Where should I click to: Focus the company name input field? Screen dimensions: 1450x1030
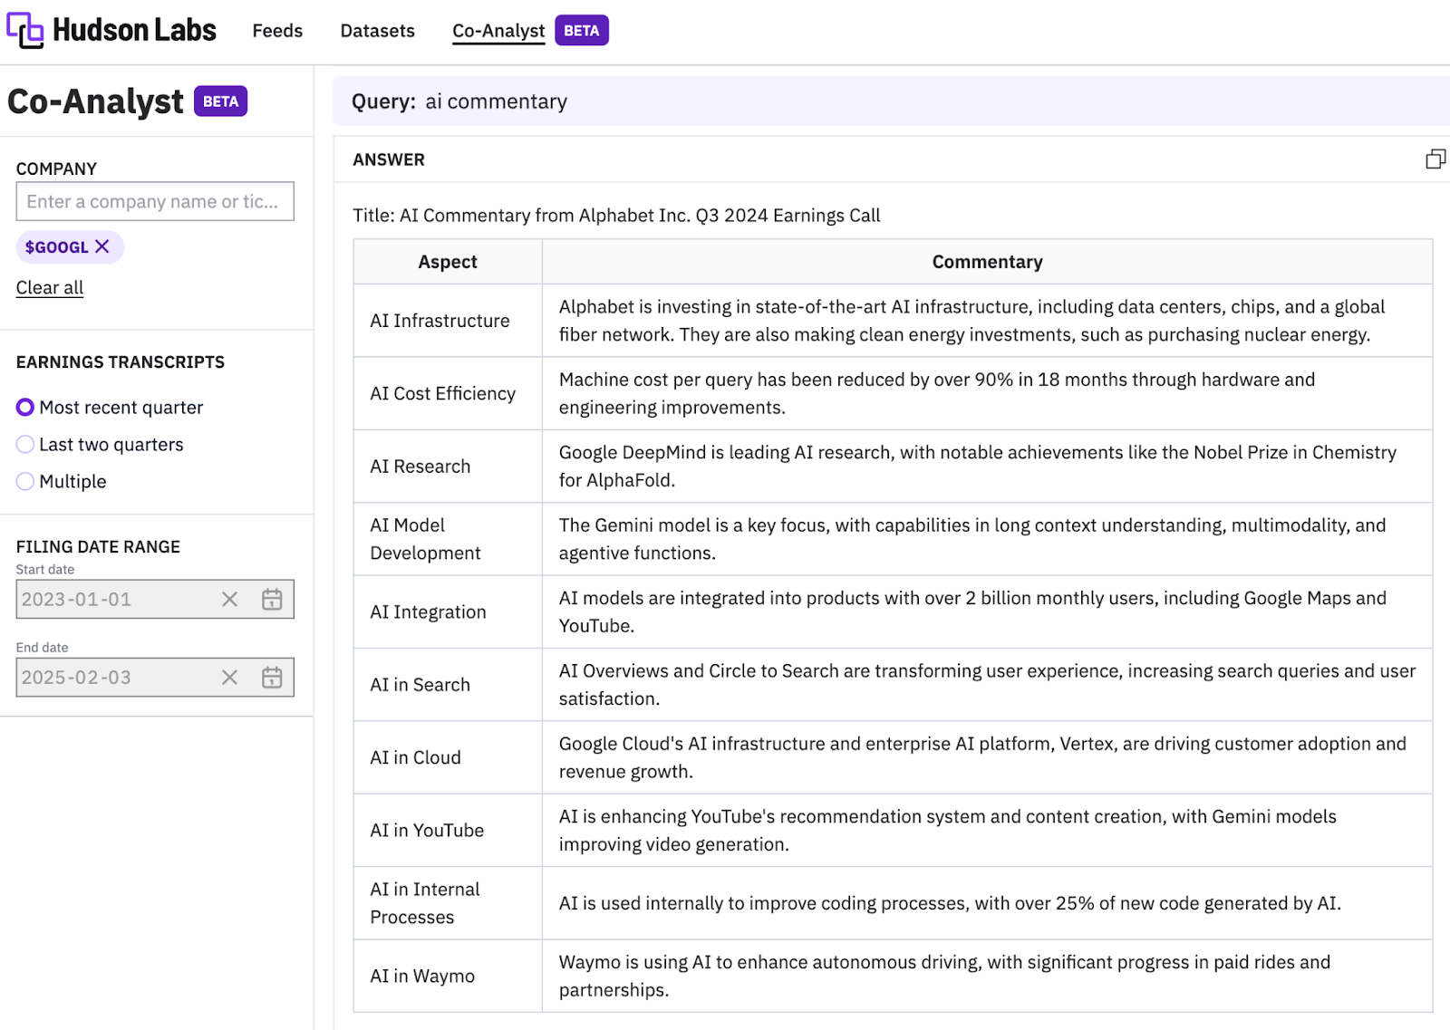154,201
